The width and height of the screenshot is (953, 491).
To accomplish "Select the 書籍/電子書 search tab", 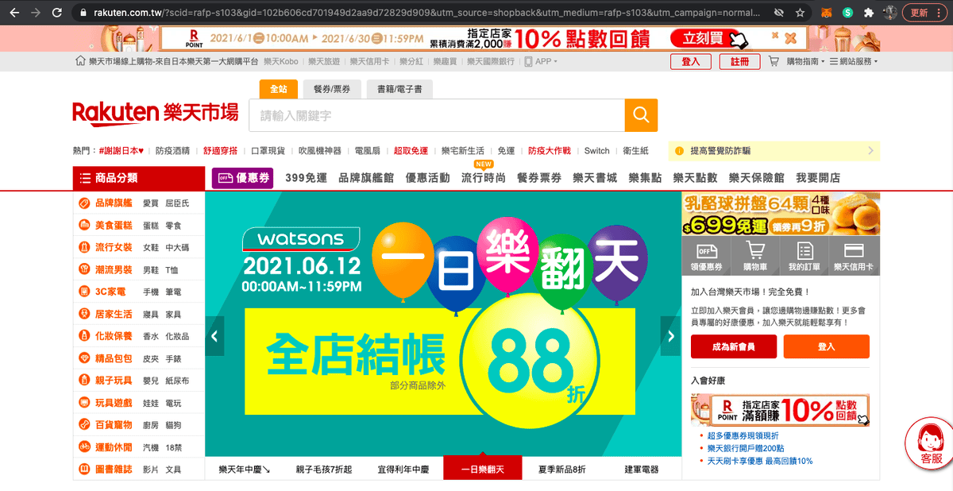I will click(399, 89).
